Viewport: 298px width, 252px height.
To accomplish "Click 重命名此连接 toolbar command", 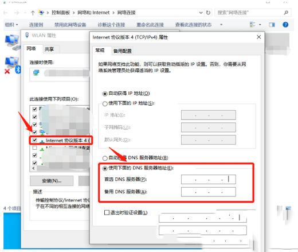I will pos(150,25).
